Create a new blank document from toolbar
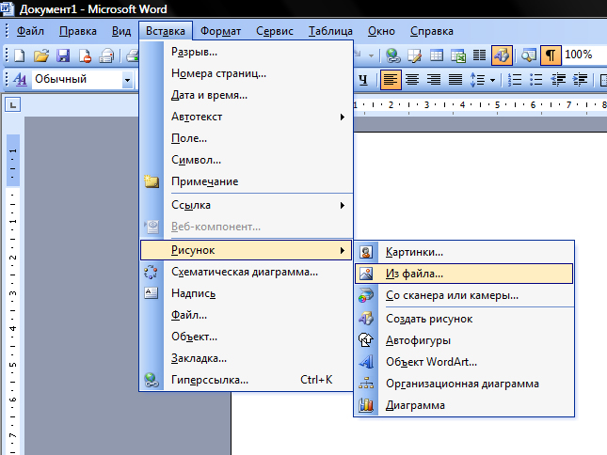The image size is (607, 455). [20, 55]
